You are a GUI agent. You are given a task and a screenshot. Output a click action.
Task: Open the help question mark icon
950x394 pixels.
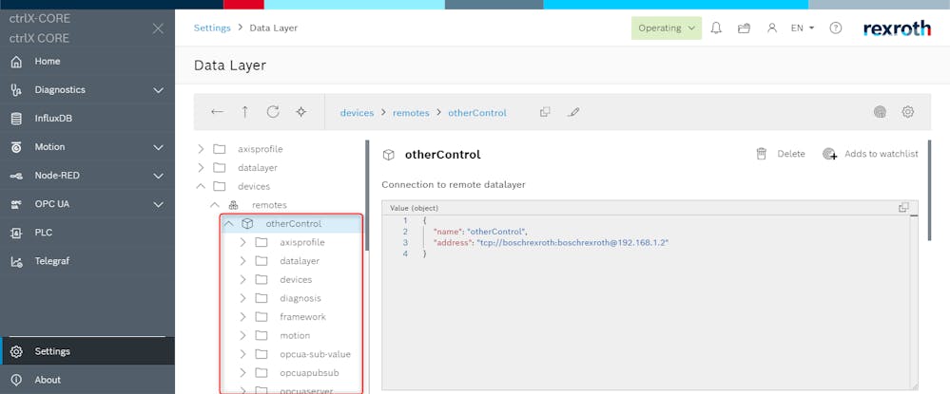(836, 28)
